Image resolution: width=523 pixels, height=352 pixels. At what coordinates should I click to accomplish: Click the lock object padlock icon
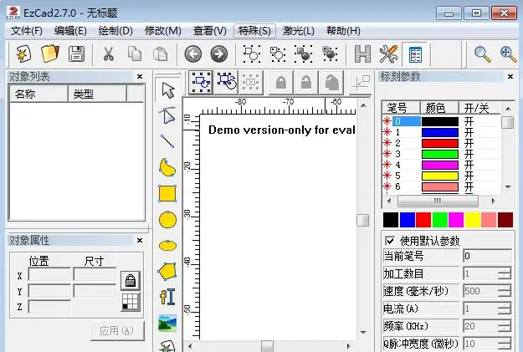[281, 82]
